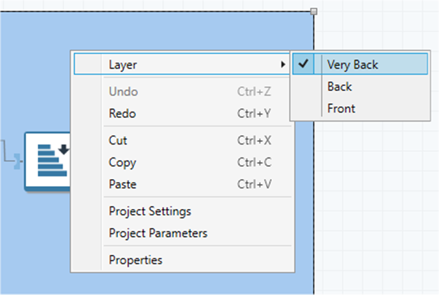Click Paste in the context menu
This screenshot has height=295, width=439.
coord(123,184)
